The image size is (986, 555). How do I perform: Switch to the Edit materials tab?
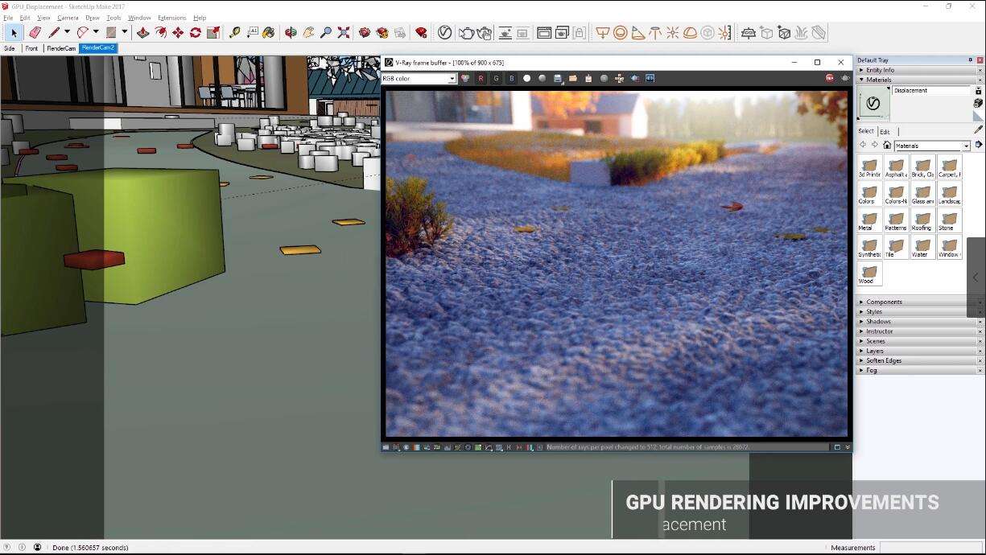tap(885, 131)
